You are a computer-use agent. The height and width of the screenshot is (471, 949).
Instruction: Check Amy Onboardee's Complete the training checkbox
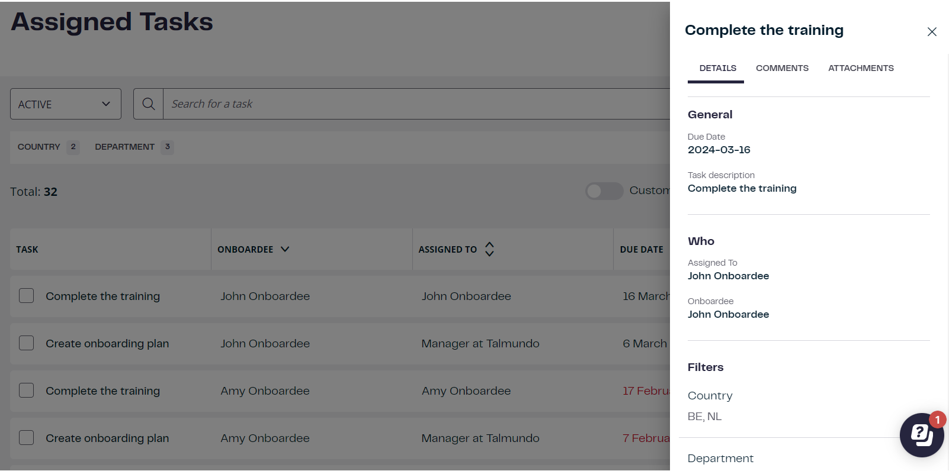pyautogui.click(x=26, y=391)
